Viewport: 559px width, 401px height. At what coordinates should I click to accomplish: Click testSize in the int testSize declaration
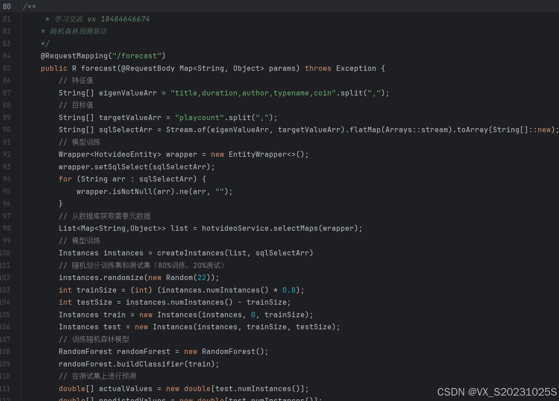[94, 302]
